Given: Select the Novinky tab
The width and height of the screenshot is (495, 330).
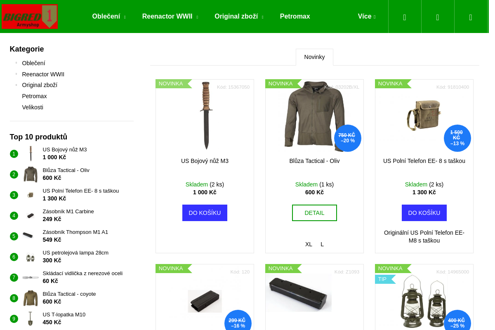Looking at the screenshot, I should 314,57.
